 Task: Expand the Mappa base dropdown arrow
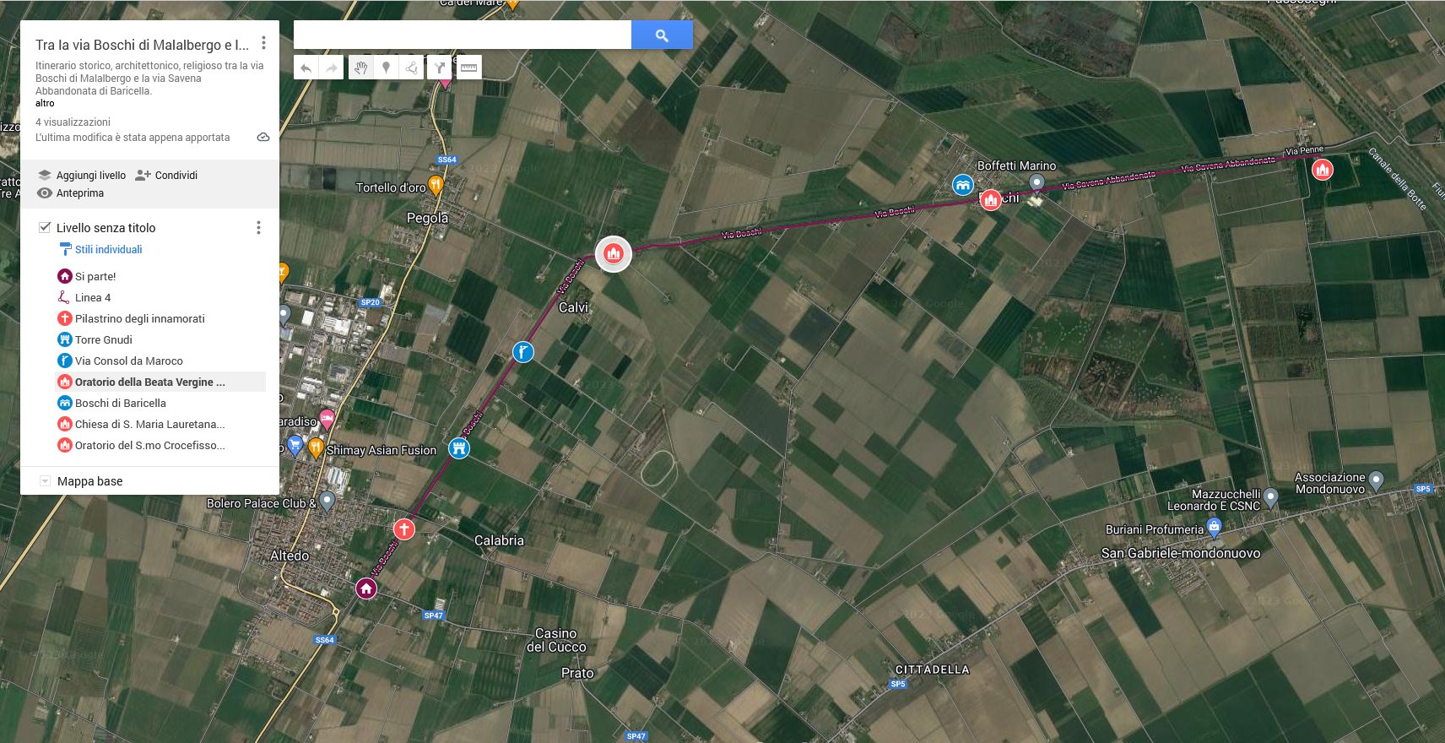[x=45, y=481]
